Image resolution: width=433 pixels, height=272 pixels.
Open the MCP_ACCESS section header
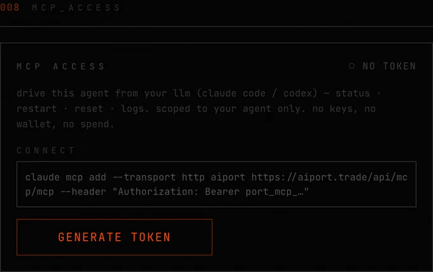point(76,8)
